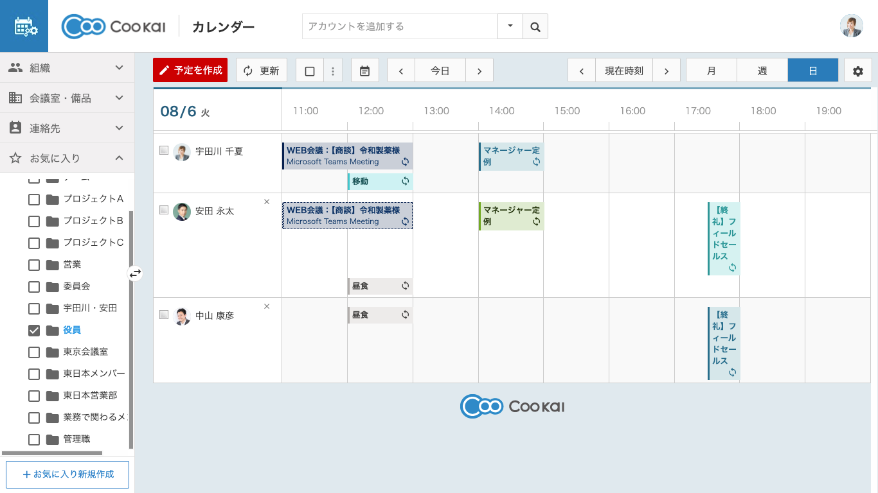Click the 予定を作成 button

(190, 70)
